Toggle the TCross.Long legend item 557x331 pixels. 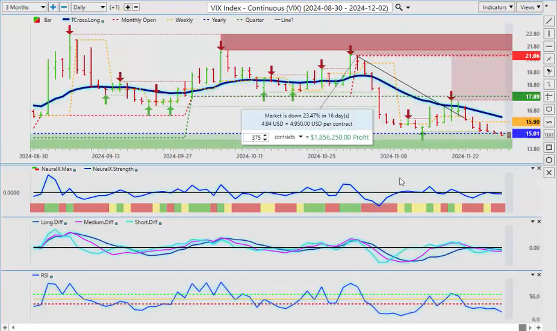pos(82,20)
